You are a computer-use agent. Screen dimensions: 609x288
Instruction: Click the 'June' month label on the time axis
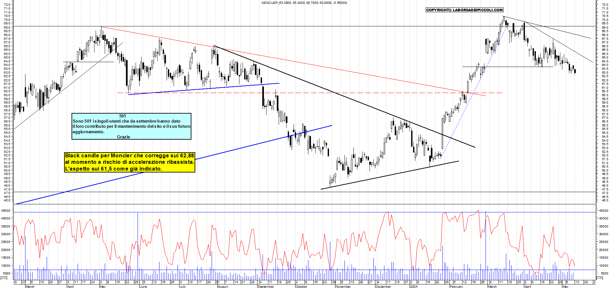click(143, 286)
